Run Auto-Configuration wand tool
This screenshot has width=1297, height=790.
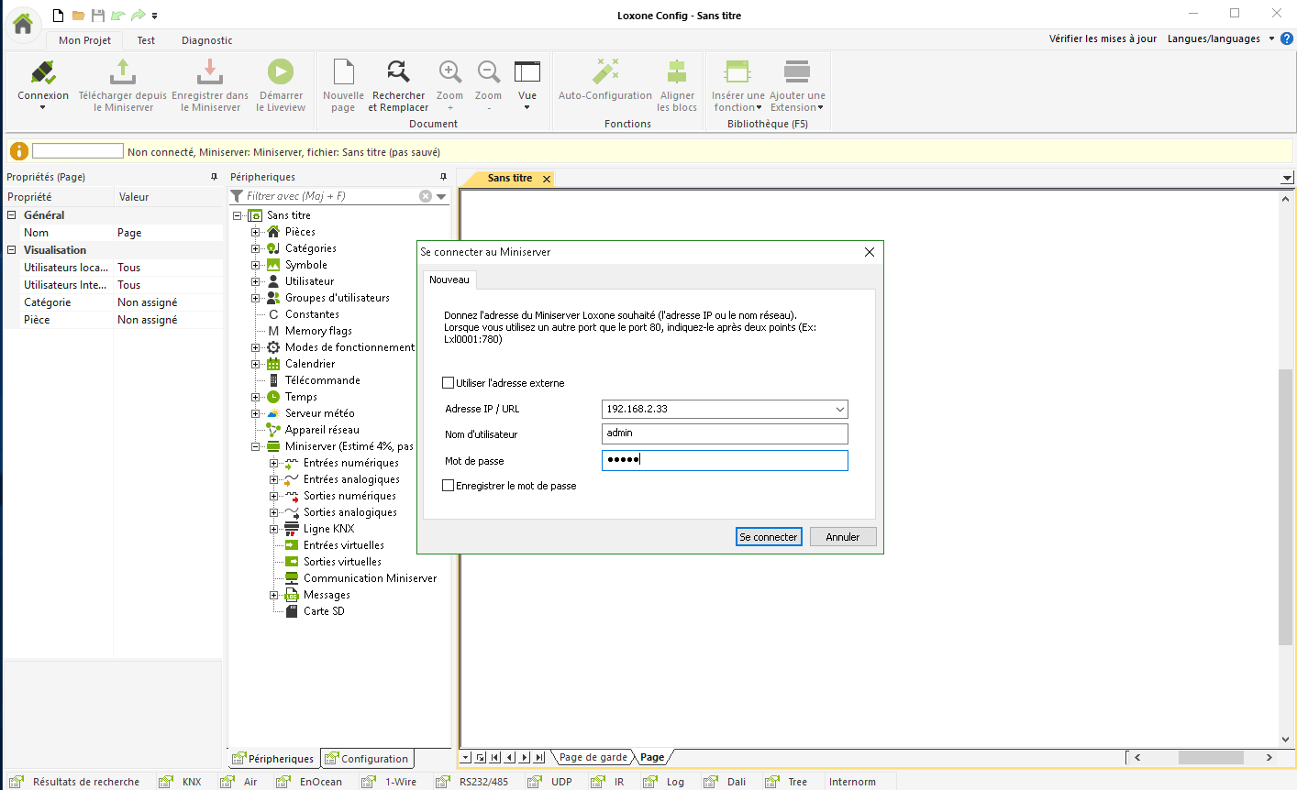tap(605, 72)
